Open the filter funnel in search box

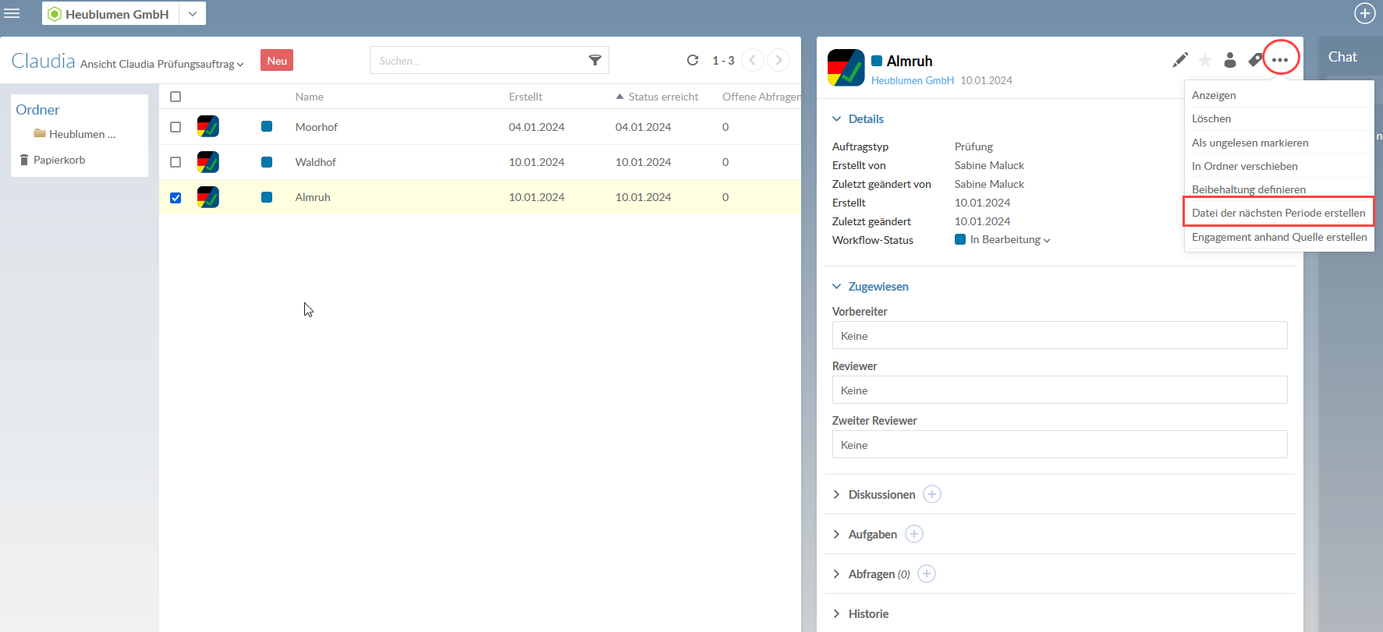click(x=595, y=60)
